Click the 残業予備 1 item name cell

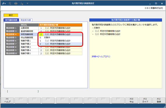coord(29,41)
